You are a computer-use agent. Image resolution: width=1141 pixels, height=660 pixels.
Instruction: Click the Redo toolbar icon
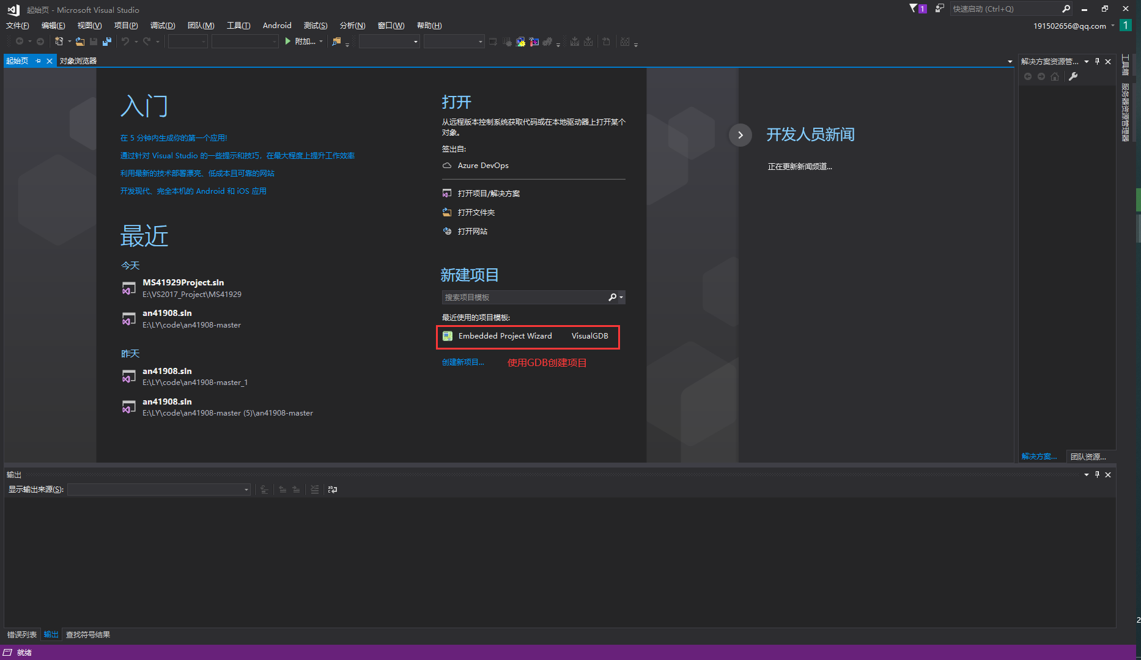147,42
